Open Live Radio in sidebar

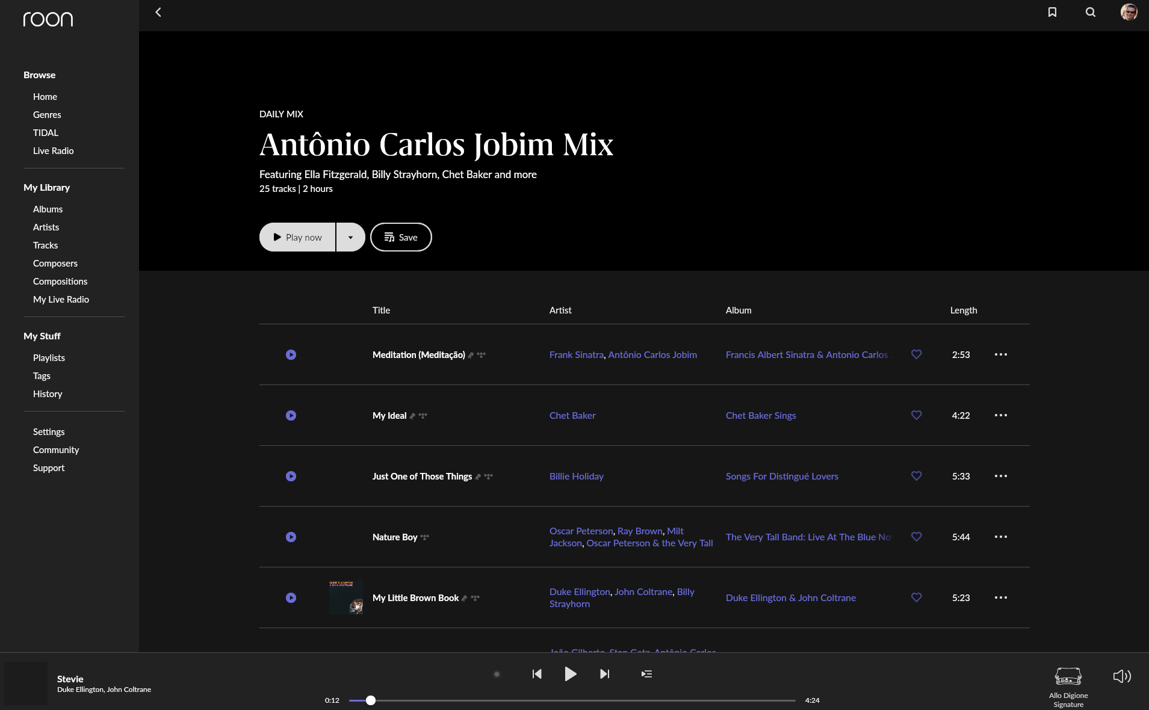(x=54, y=151)
